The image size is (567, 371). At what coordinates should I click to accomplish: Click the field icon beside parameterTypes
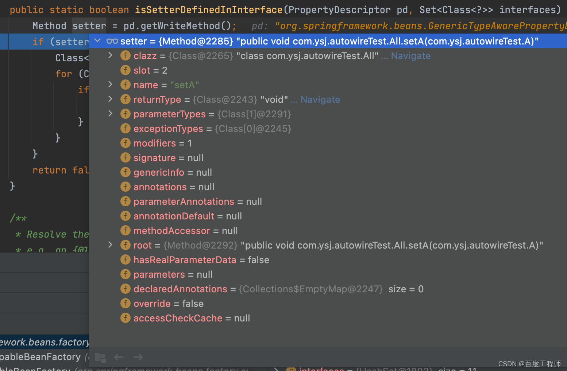(126, 114)
